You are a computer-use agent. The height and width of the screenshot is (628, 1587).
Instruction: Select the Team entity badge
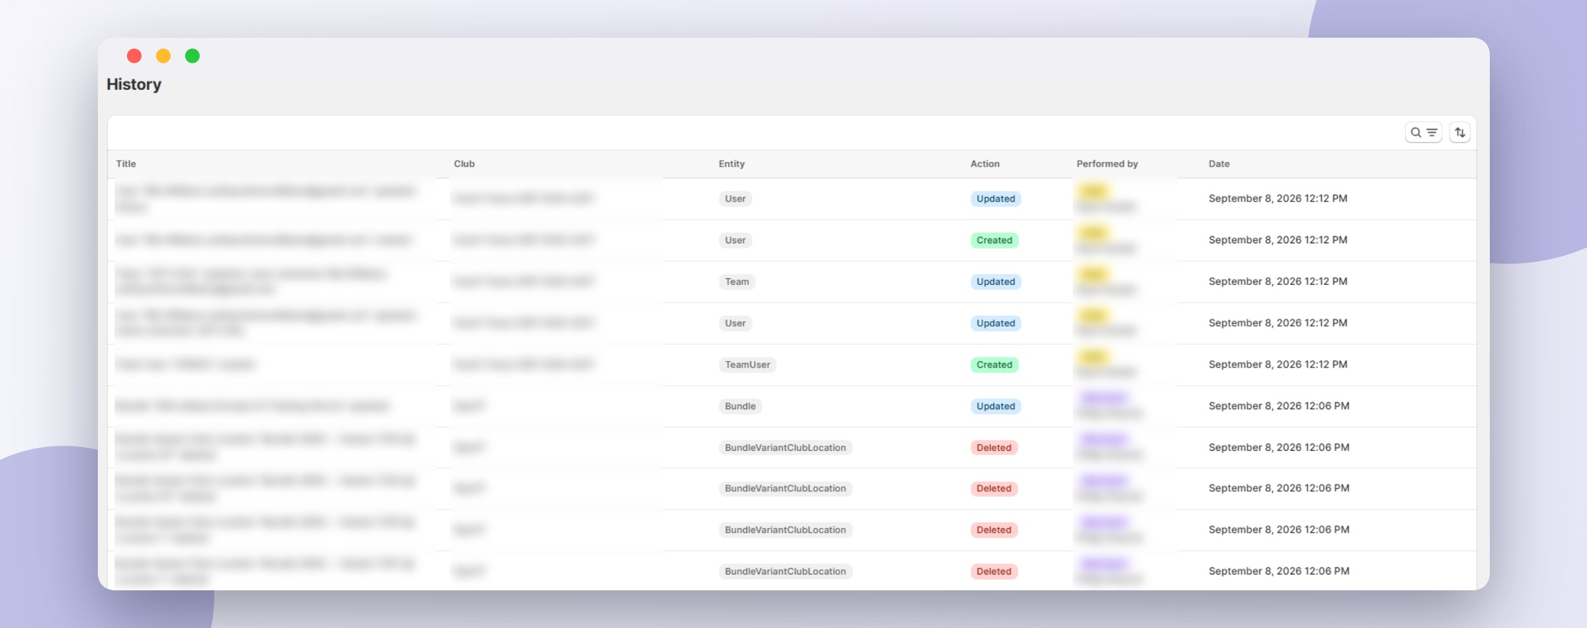(737, 282)
